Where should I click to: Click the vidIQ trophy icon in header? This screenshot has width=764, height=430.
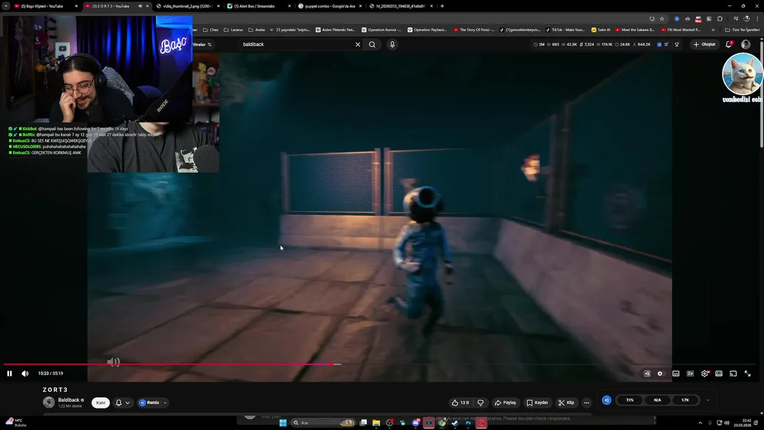677,44
